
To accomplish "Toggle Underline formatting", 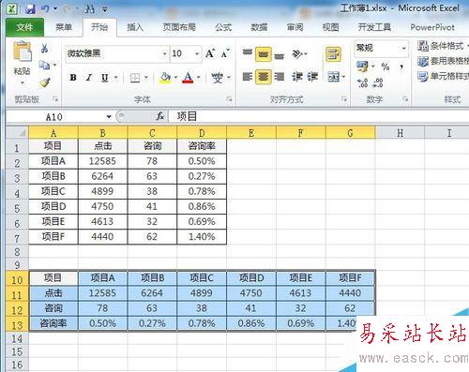I will (x=105, y=78).
